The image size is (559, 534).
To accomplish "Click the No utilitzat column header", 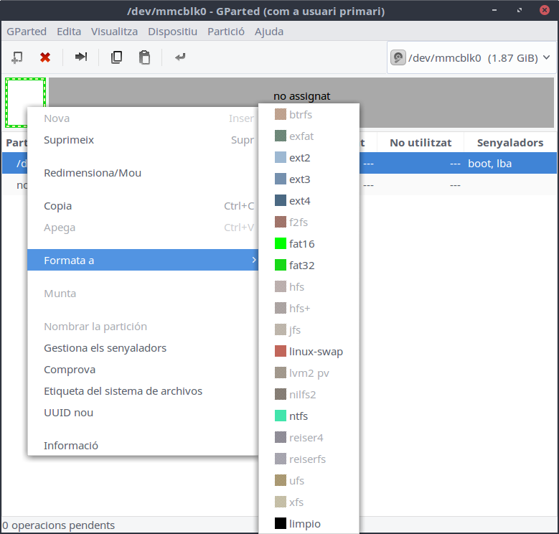I will pos(421,143).
